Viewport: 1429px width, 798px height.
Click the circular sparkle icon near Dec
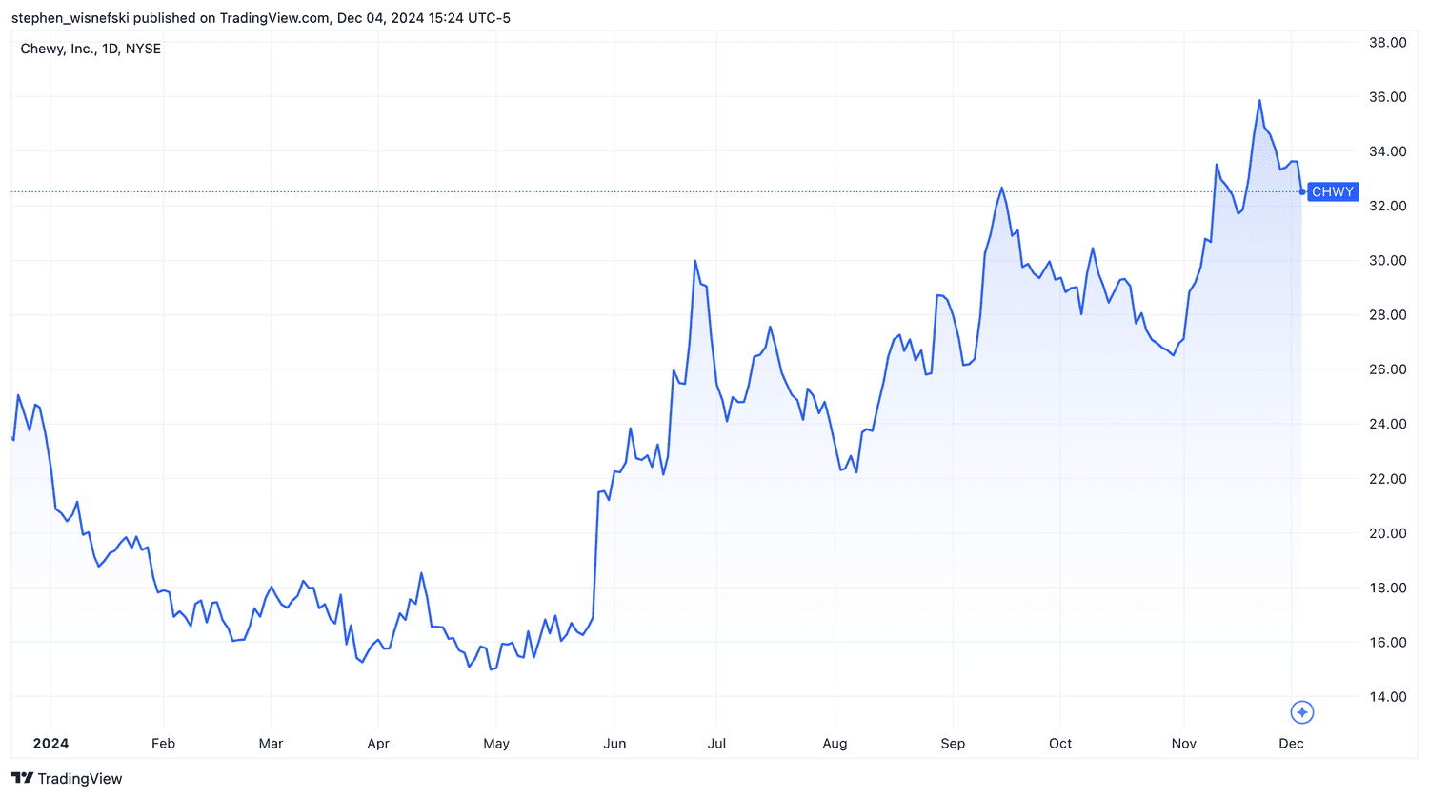(1302, 712)
